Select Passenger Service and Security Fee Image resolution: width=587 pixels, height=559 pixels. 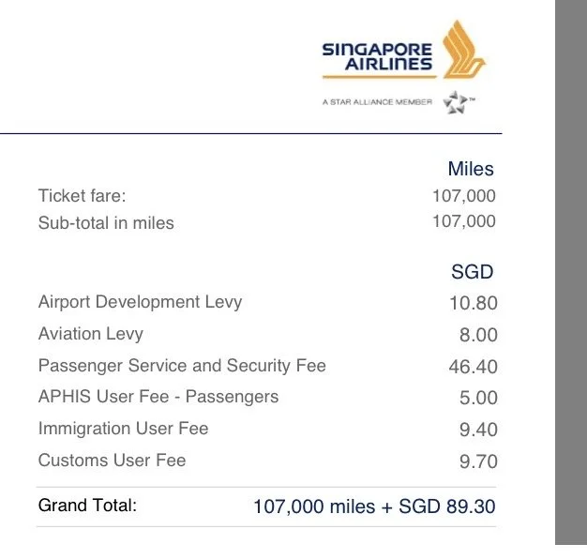[182, 366]
